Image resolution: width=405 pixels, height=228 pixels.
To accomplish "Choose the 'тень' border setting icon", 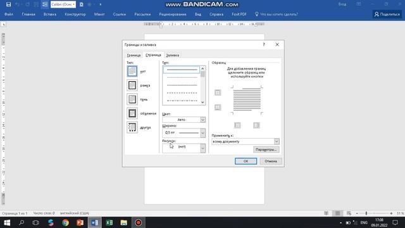I will [132, 99].
